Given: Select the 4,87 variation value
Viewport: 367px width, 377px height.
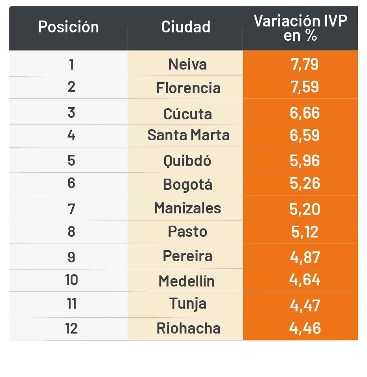Looking at the screenshot, I should (x=304, y=257).
